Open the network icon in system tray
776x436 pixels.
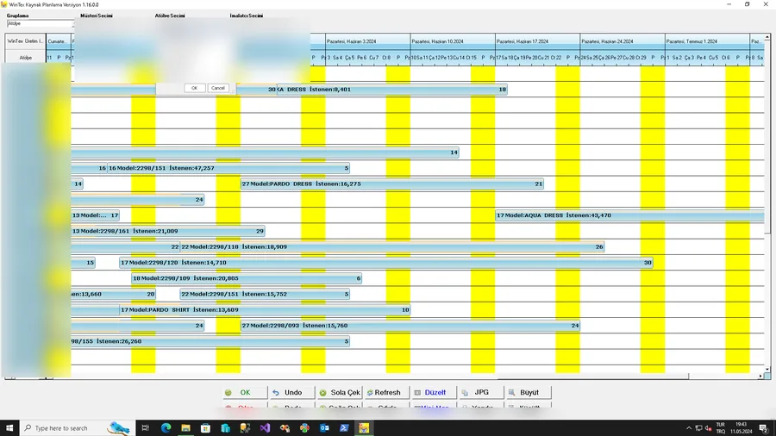coord(698,428)
